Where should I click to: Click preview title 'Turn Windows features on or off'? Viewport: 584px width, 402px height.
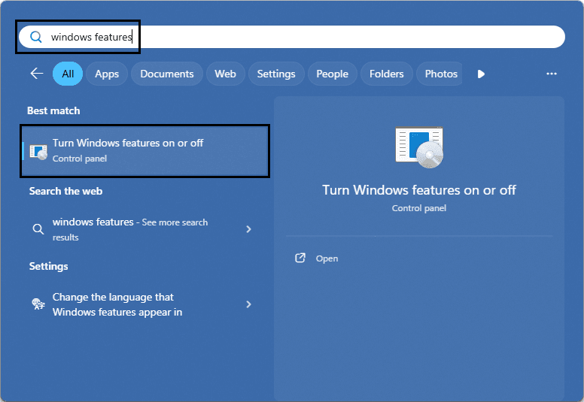419,190
